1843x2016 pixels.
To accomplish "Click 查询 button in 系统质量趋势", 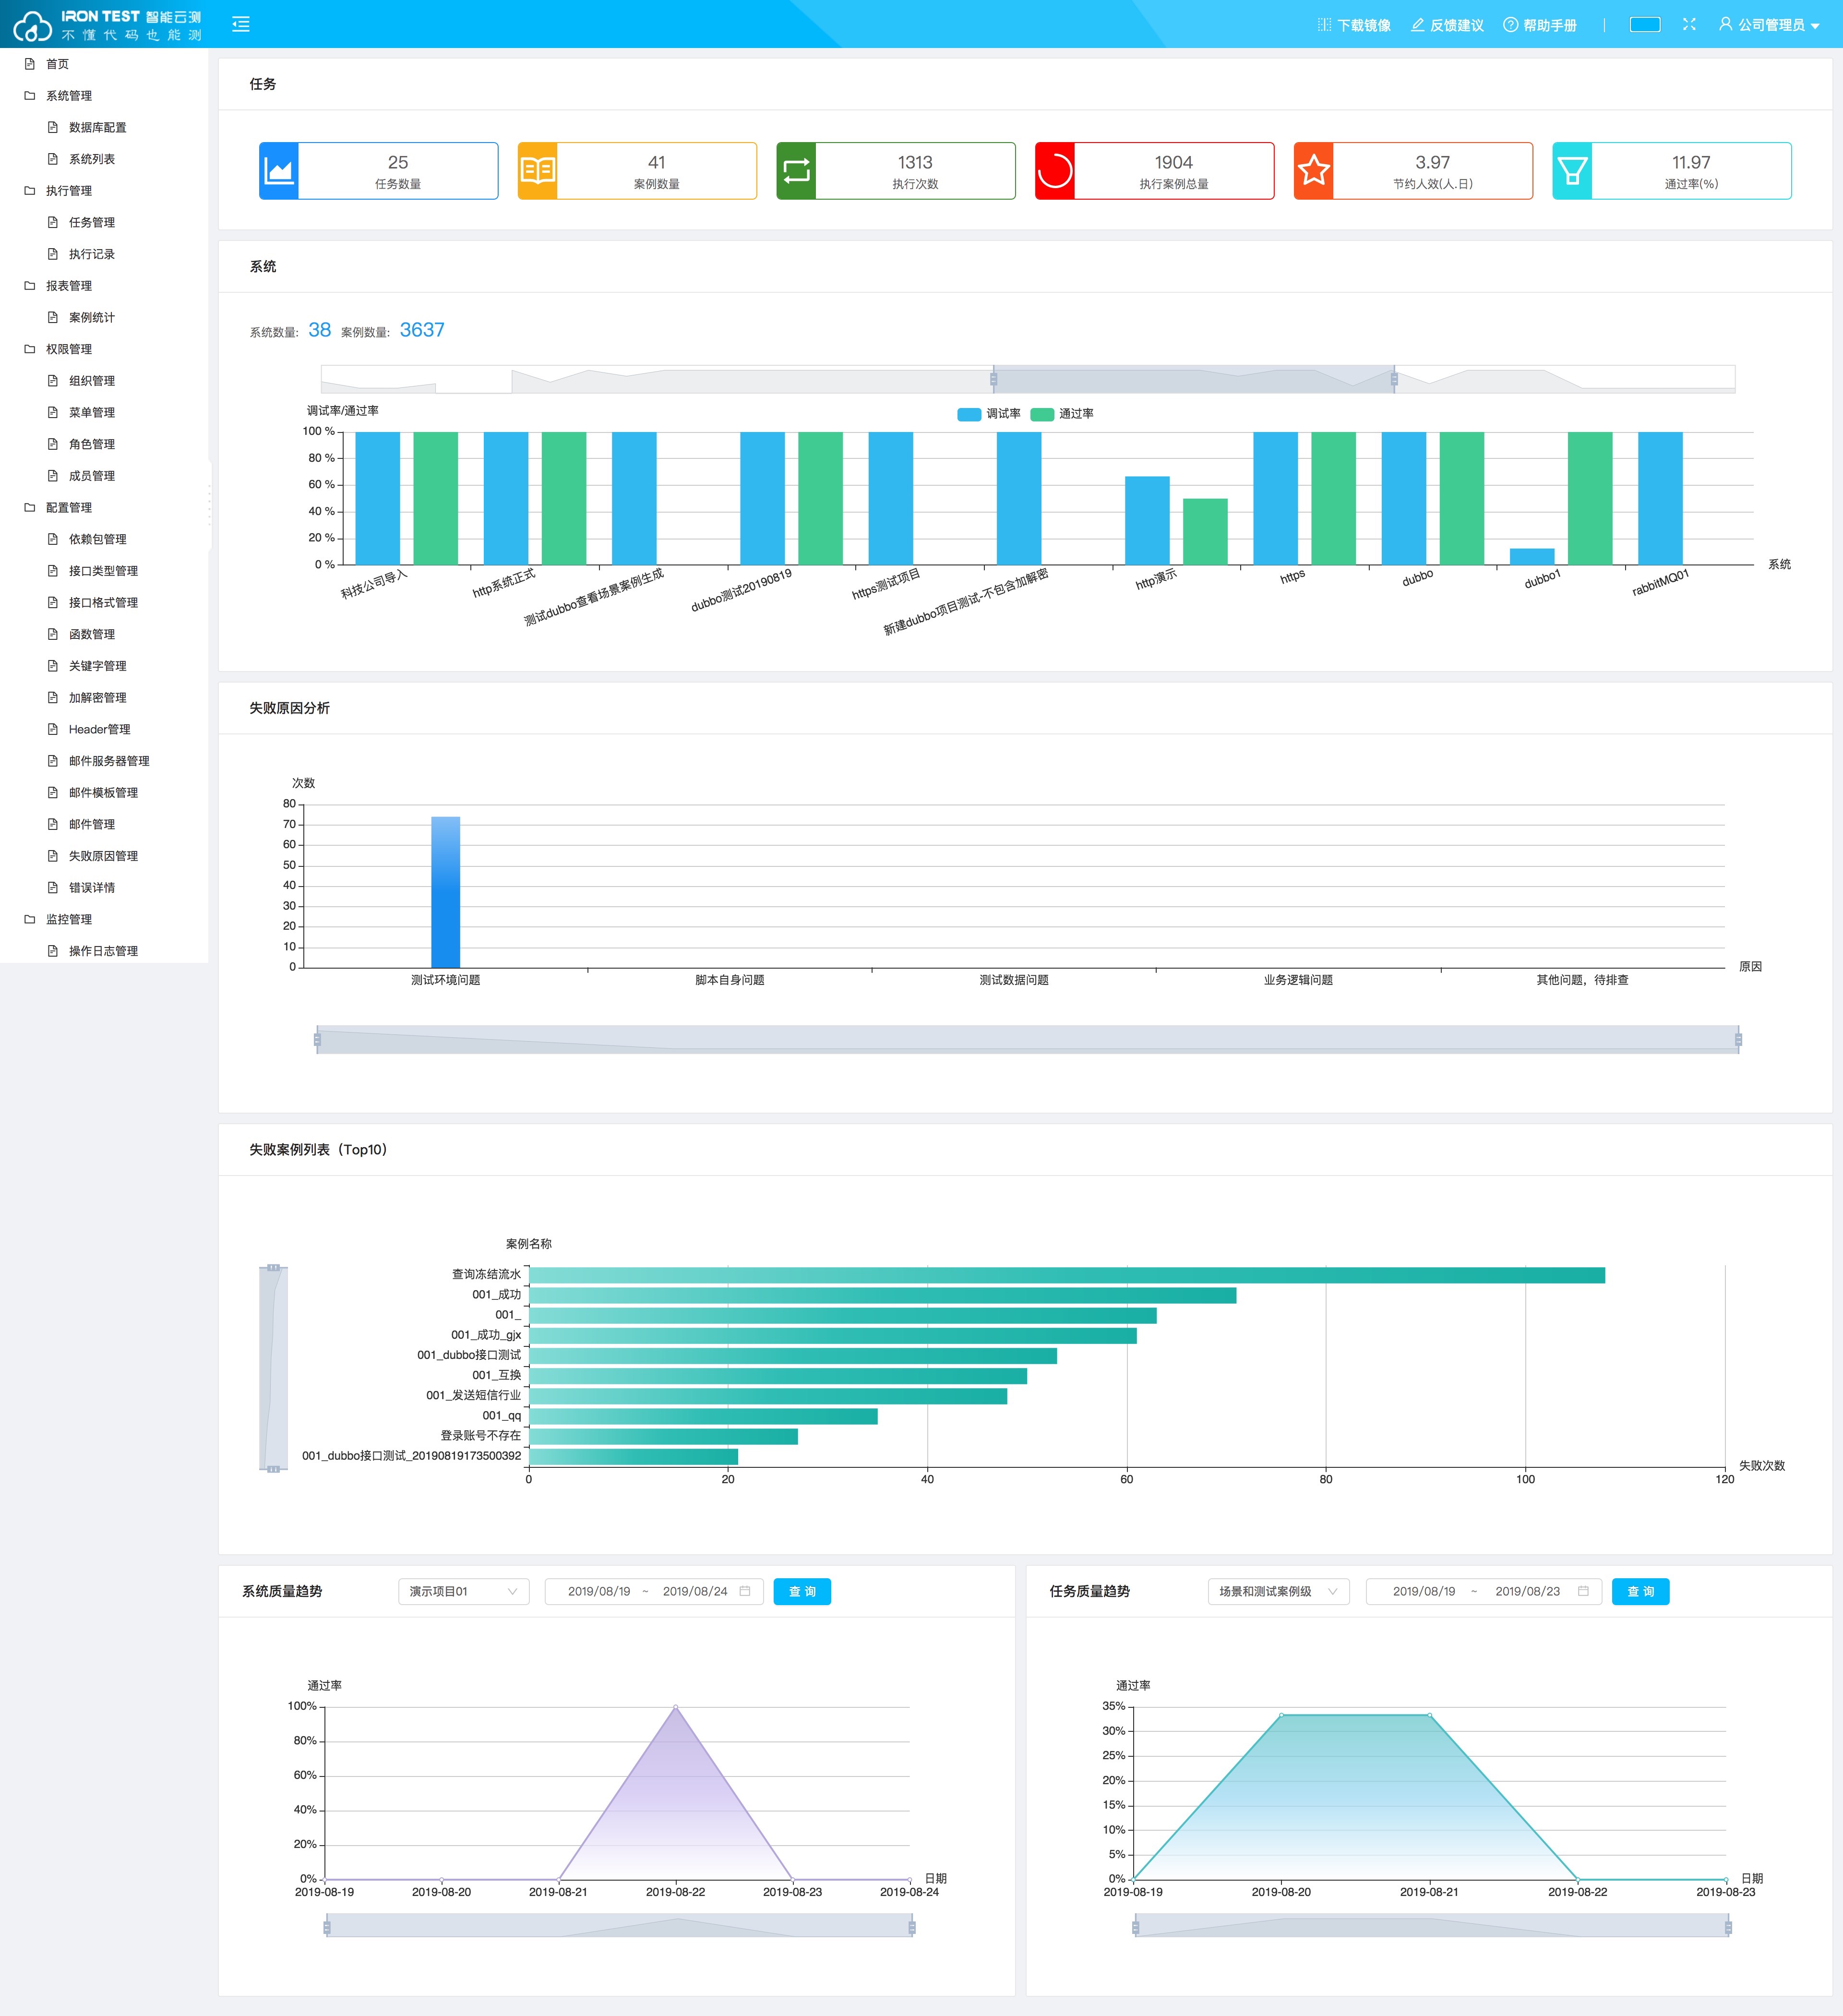I will (802, 1591).
